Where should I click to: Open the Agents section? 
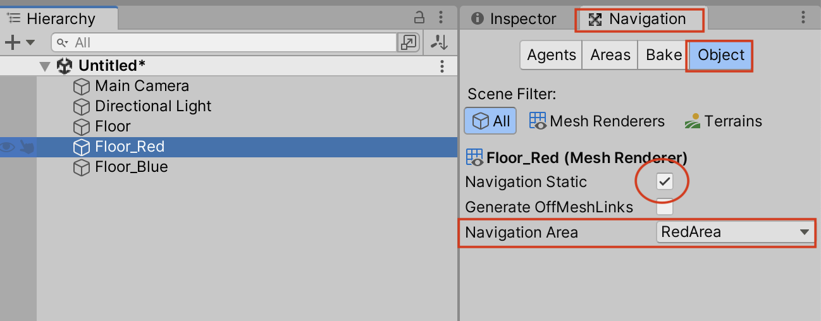(x=551, y=55)
